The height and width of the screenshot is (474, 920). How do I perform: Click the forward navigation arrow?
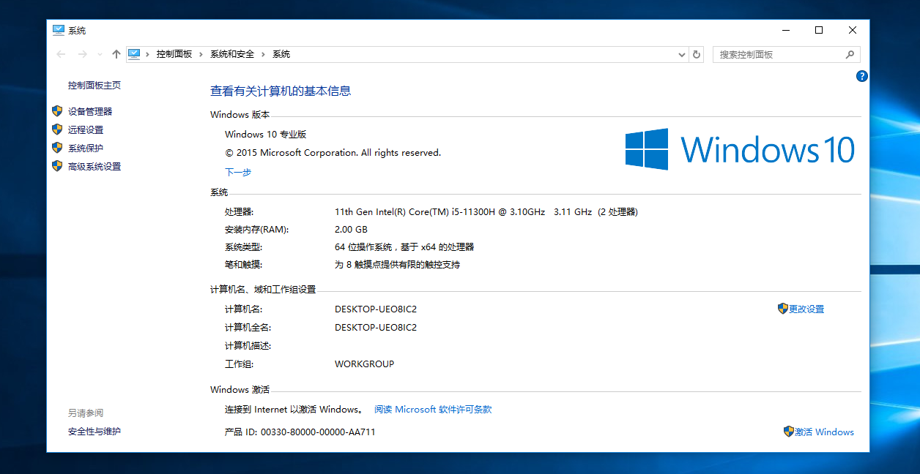tap(82, 54)
